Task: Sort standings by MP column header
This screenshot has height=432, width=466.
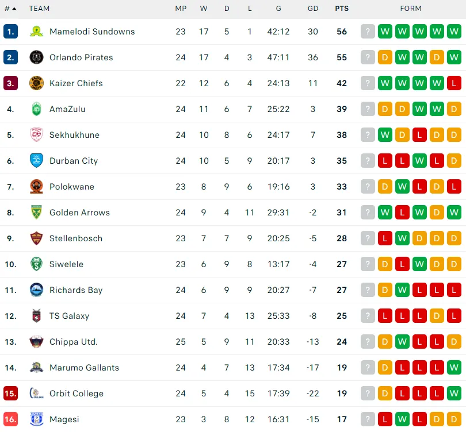Action: coord(181,9)
